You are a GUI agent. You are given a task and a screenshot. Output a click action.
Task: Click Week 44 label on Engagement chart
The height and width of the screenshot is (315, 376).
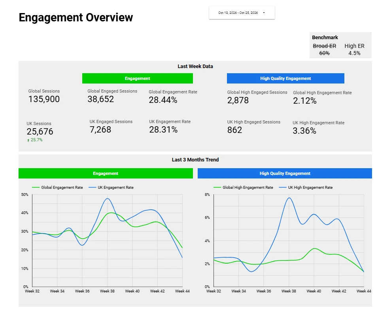point(182,291)
